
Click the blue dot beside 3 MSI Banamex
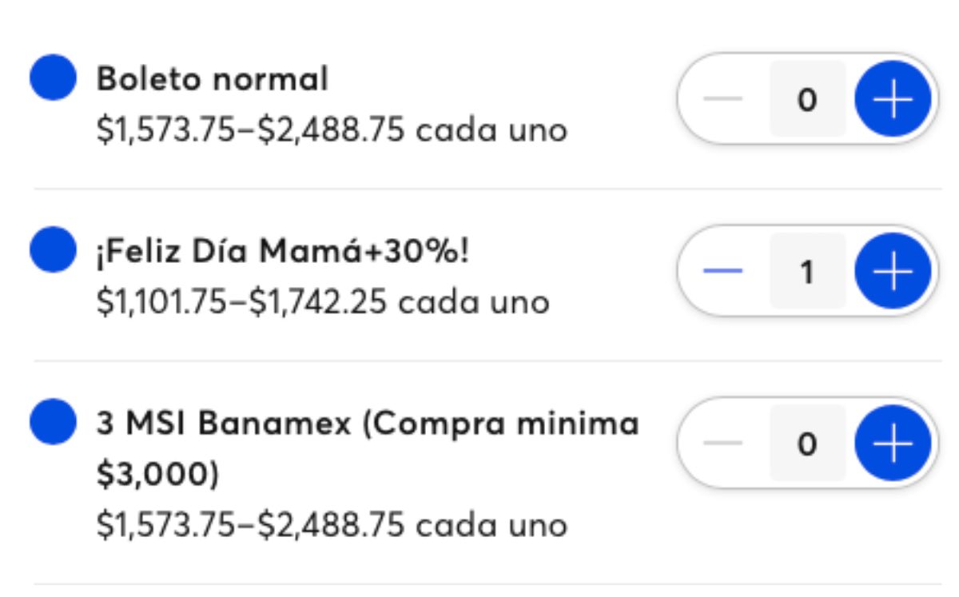click(54, 422)
